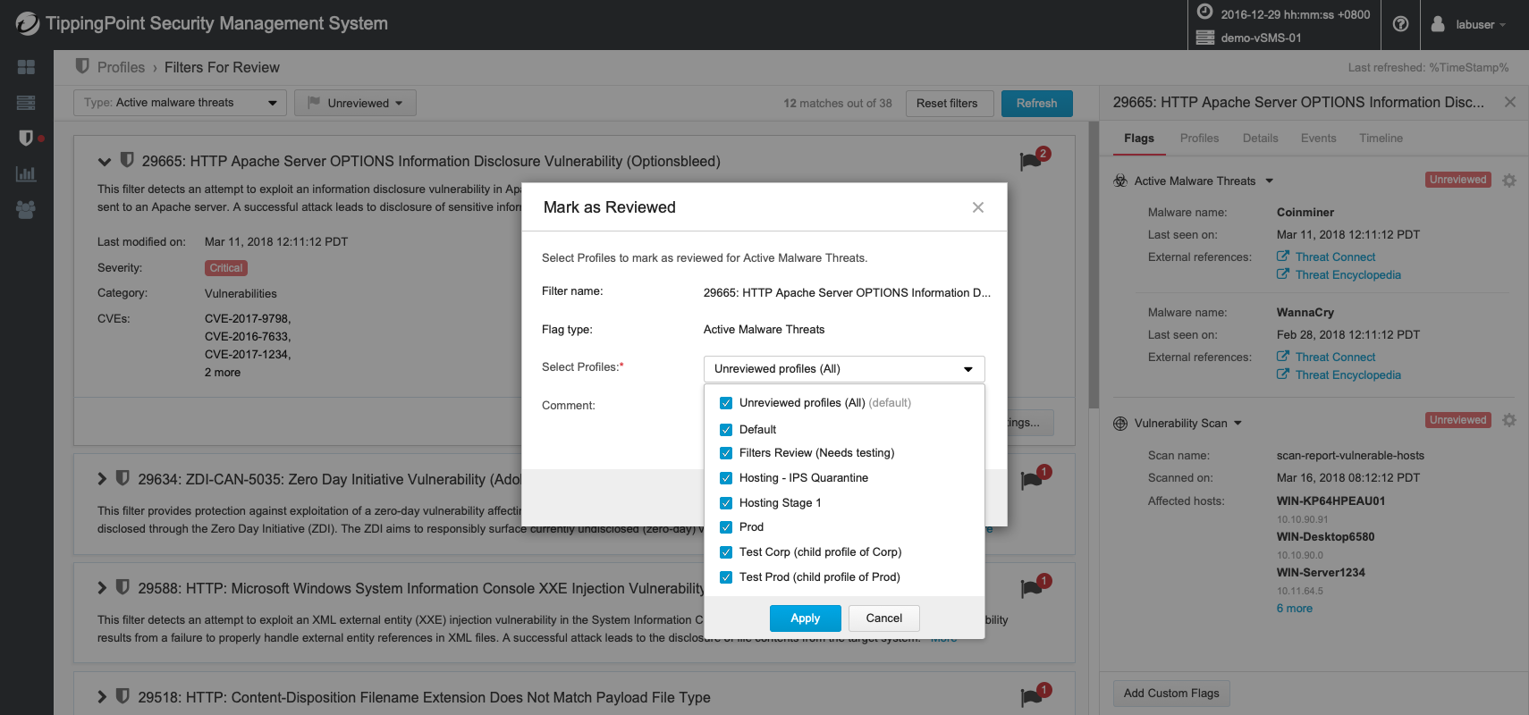Expand the 29588 XXE Injection filter row
The height and width of the screenshot is (715, 1529).
pos(102,588)
